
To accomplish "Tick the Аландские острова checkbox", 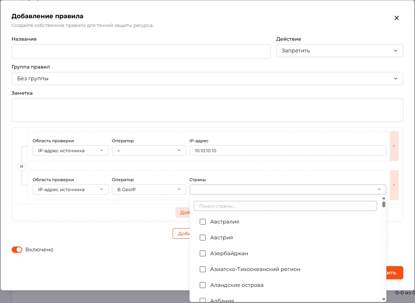I will click(x=203, y=285).
